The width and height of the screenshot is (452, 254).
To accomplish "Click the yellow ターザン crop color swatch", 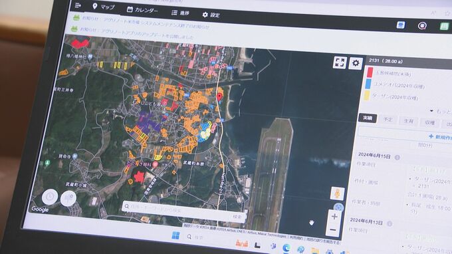I will [366, 96].
